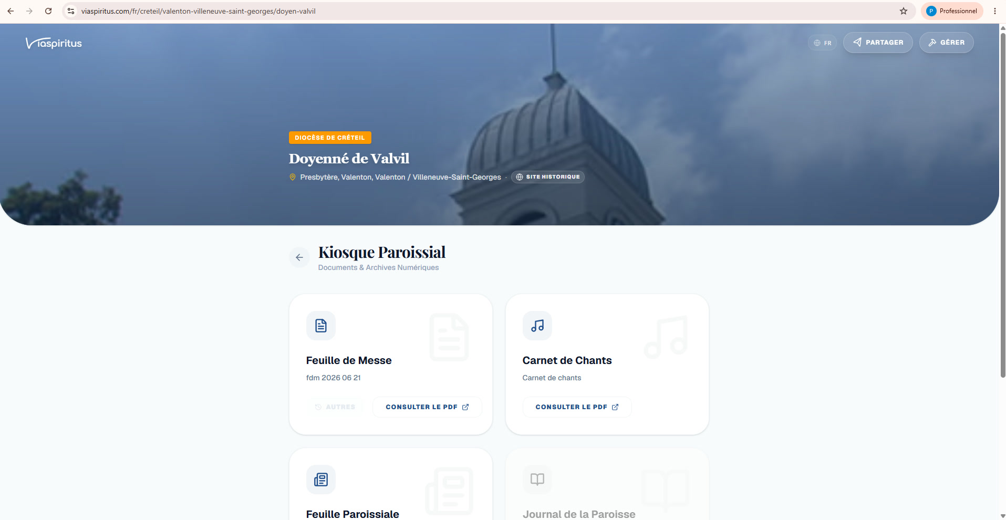The width and height of the screenshot is (1006, 520).
Task: Click the Feuille de Messe title
Action: (349, 360)
